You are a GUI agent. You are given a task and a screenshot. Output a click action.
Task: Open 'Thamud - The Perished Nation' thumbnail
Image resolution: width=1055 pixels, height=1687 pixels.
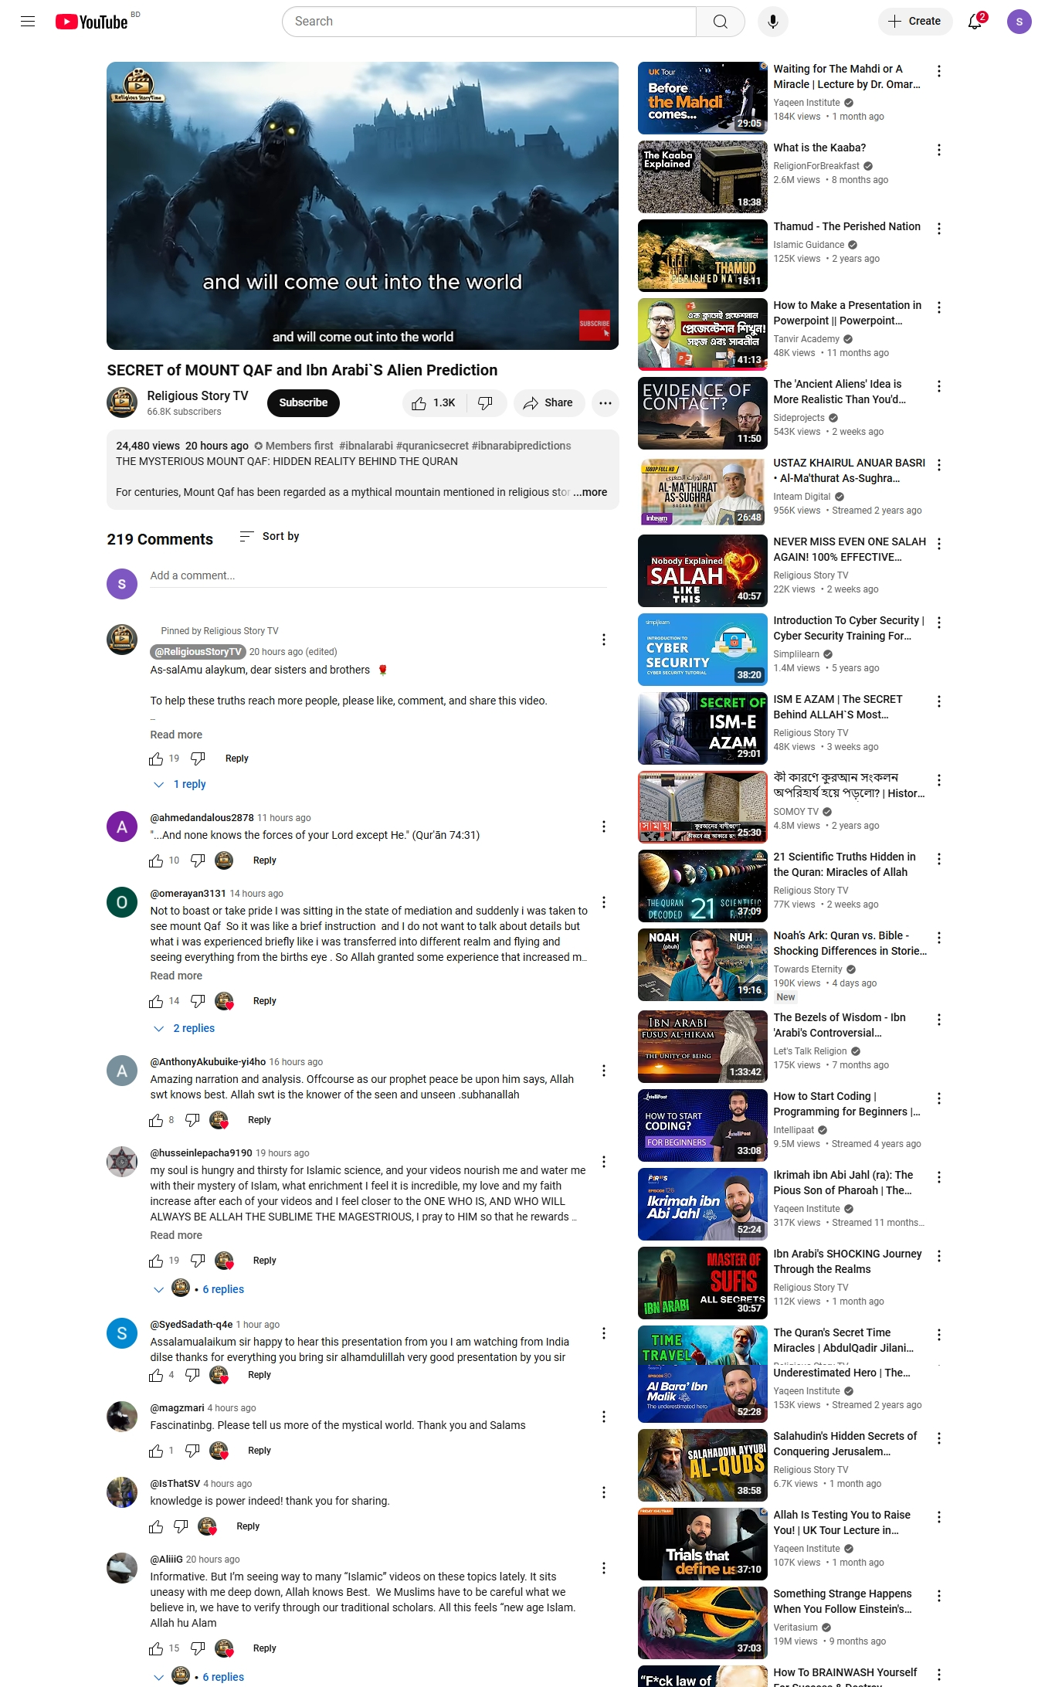(703, 256)
